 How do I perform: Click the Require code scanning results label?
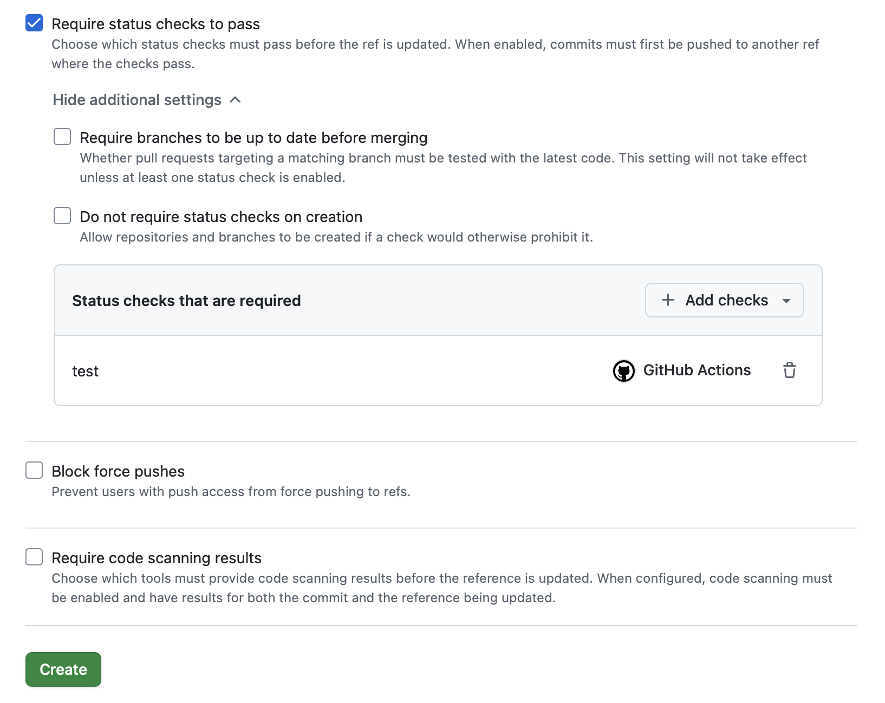pyautogui.click(x=157, y=558)
